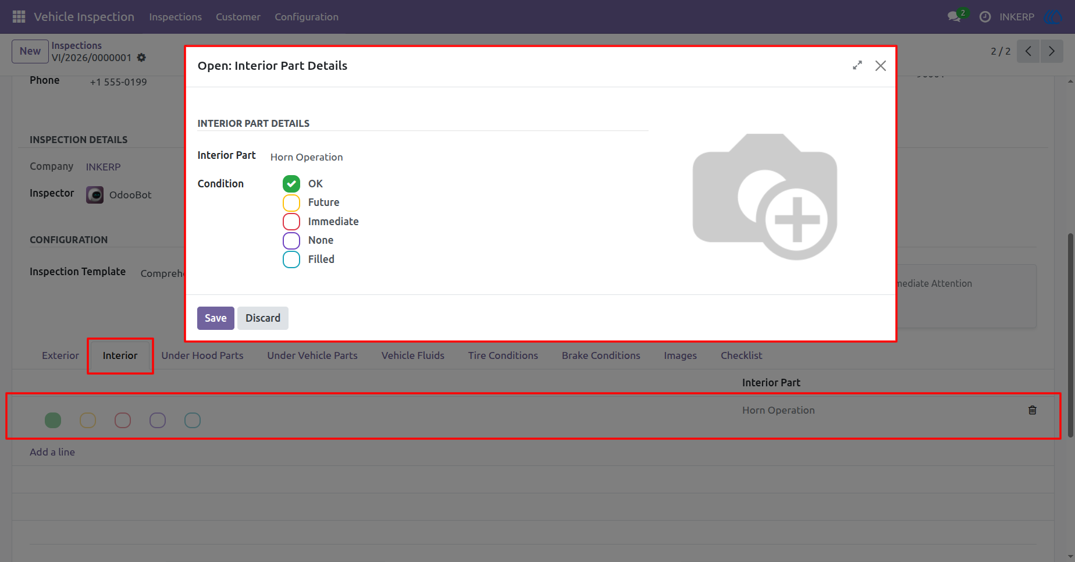Open the Customer menu

[238, 17]
